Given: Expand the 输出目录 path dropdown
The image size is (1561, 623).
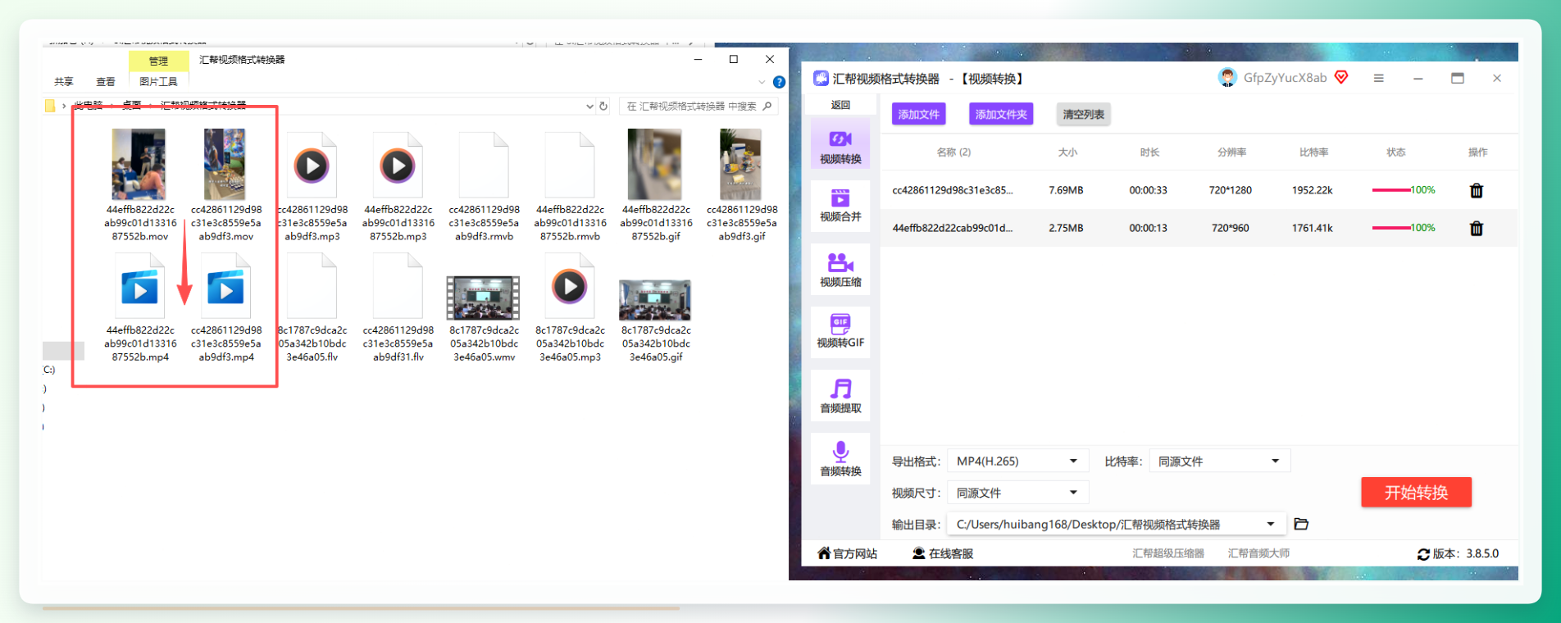Looking at the screenshot, I should tap(1271, 525).
